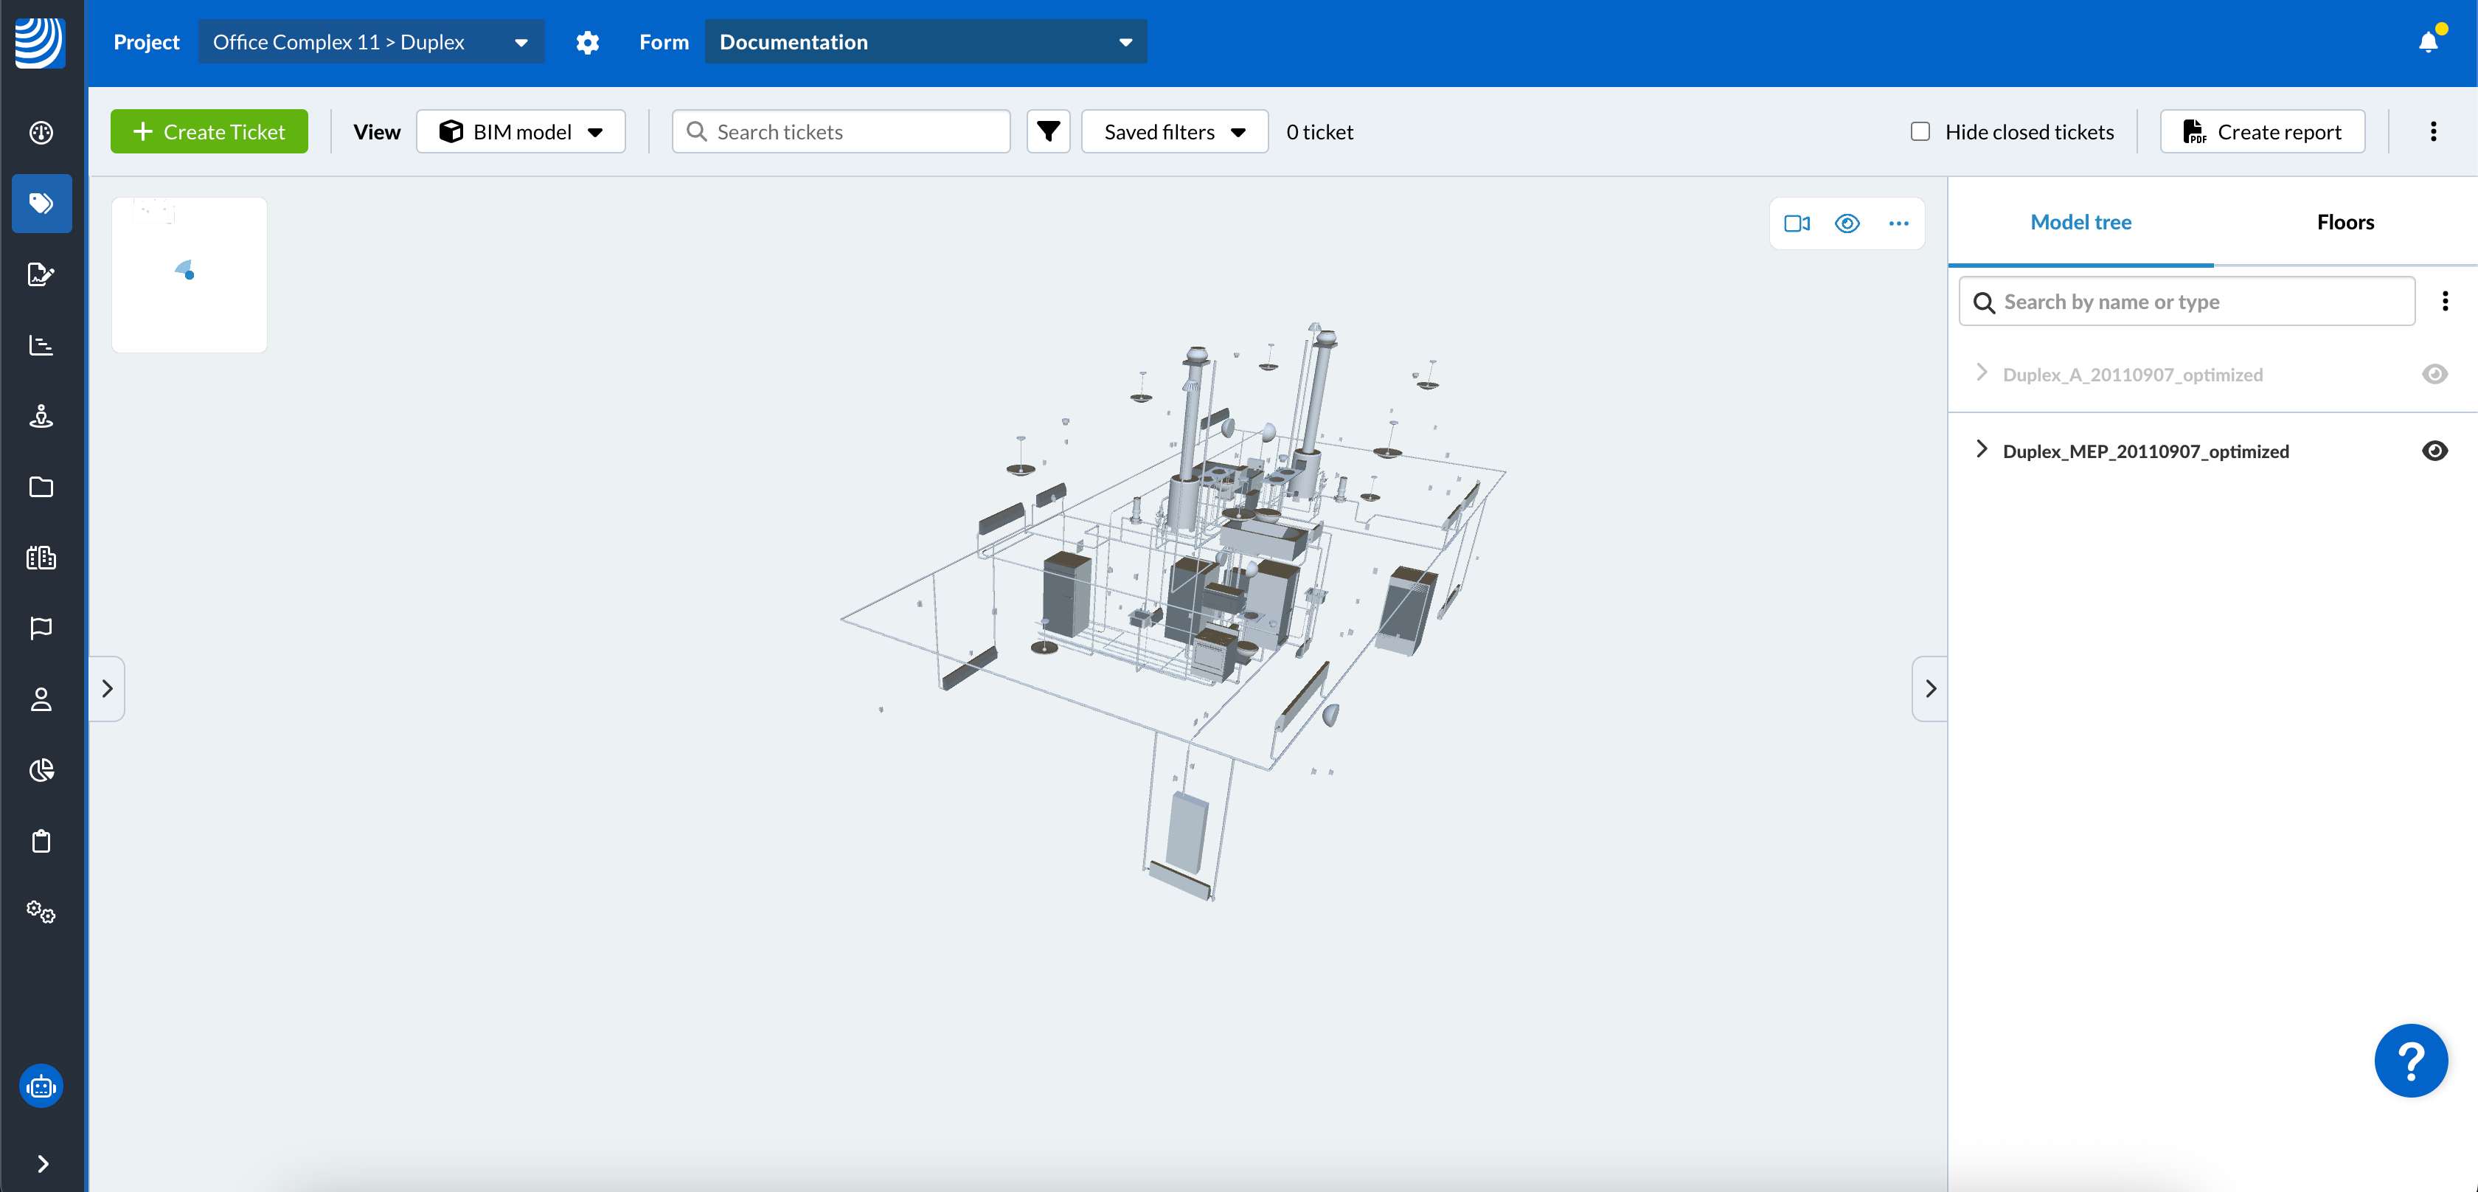Image resolution: width=2478 pixels, height=1192 pixels.
Task: Open the project settings gear icon
Action: [588, 42]
